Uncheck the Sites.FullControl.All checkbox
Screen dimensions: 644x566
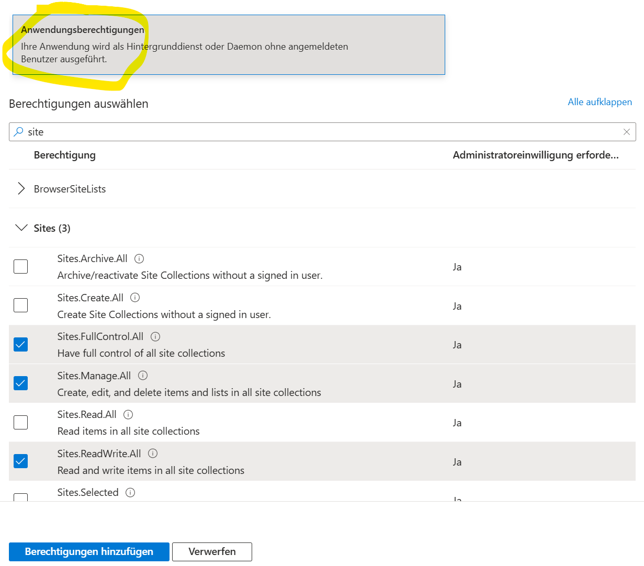coord(21,345)
